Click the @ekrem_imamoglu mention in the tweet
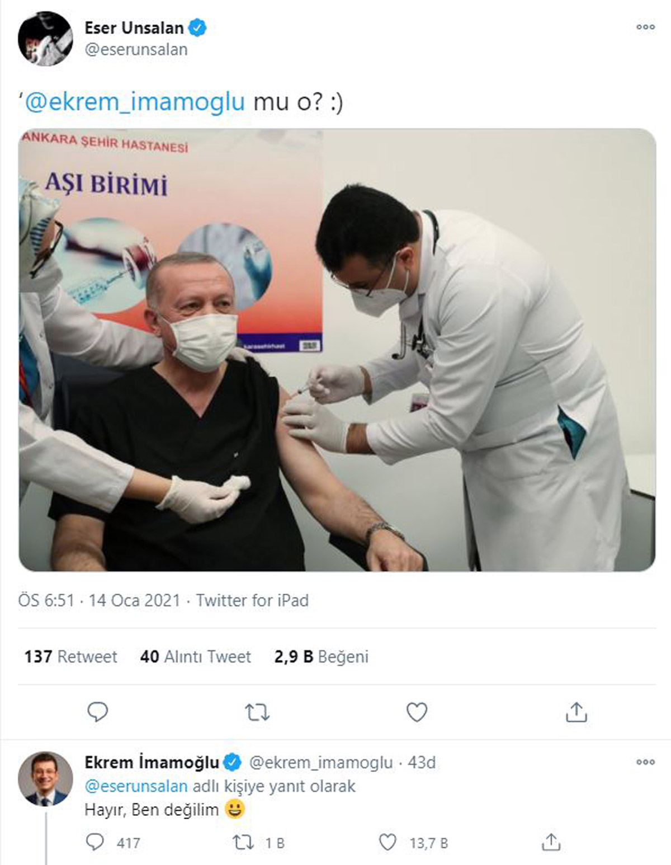Image resolution: width=671 pixels, height=865 pixels. pyautogui.click(x=135, y=102)
